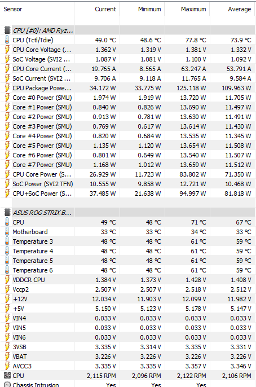Click the chip icon next to ASUS ROG STRIX
This screenshot has width=256, height=387.
[x=7, y=212]
